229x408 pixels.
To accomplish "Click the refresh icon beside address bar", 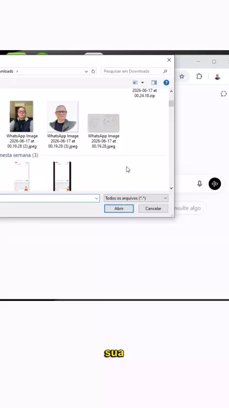I will coord(93,71).
